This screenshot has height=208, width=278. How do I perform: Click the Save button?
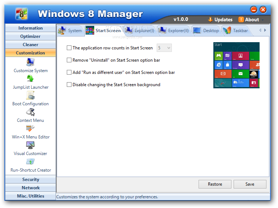[250, 184]
